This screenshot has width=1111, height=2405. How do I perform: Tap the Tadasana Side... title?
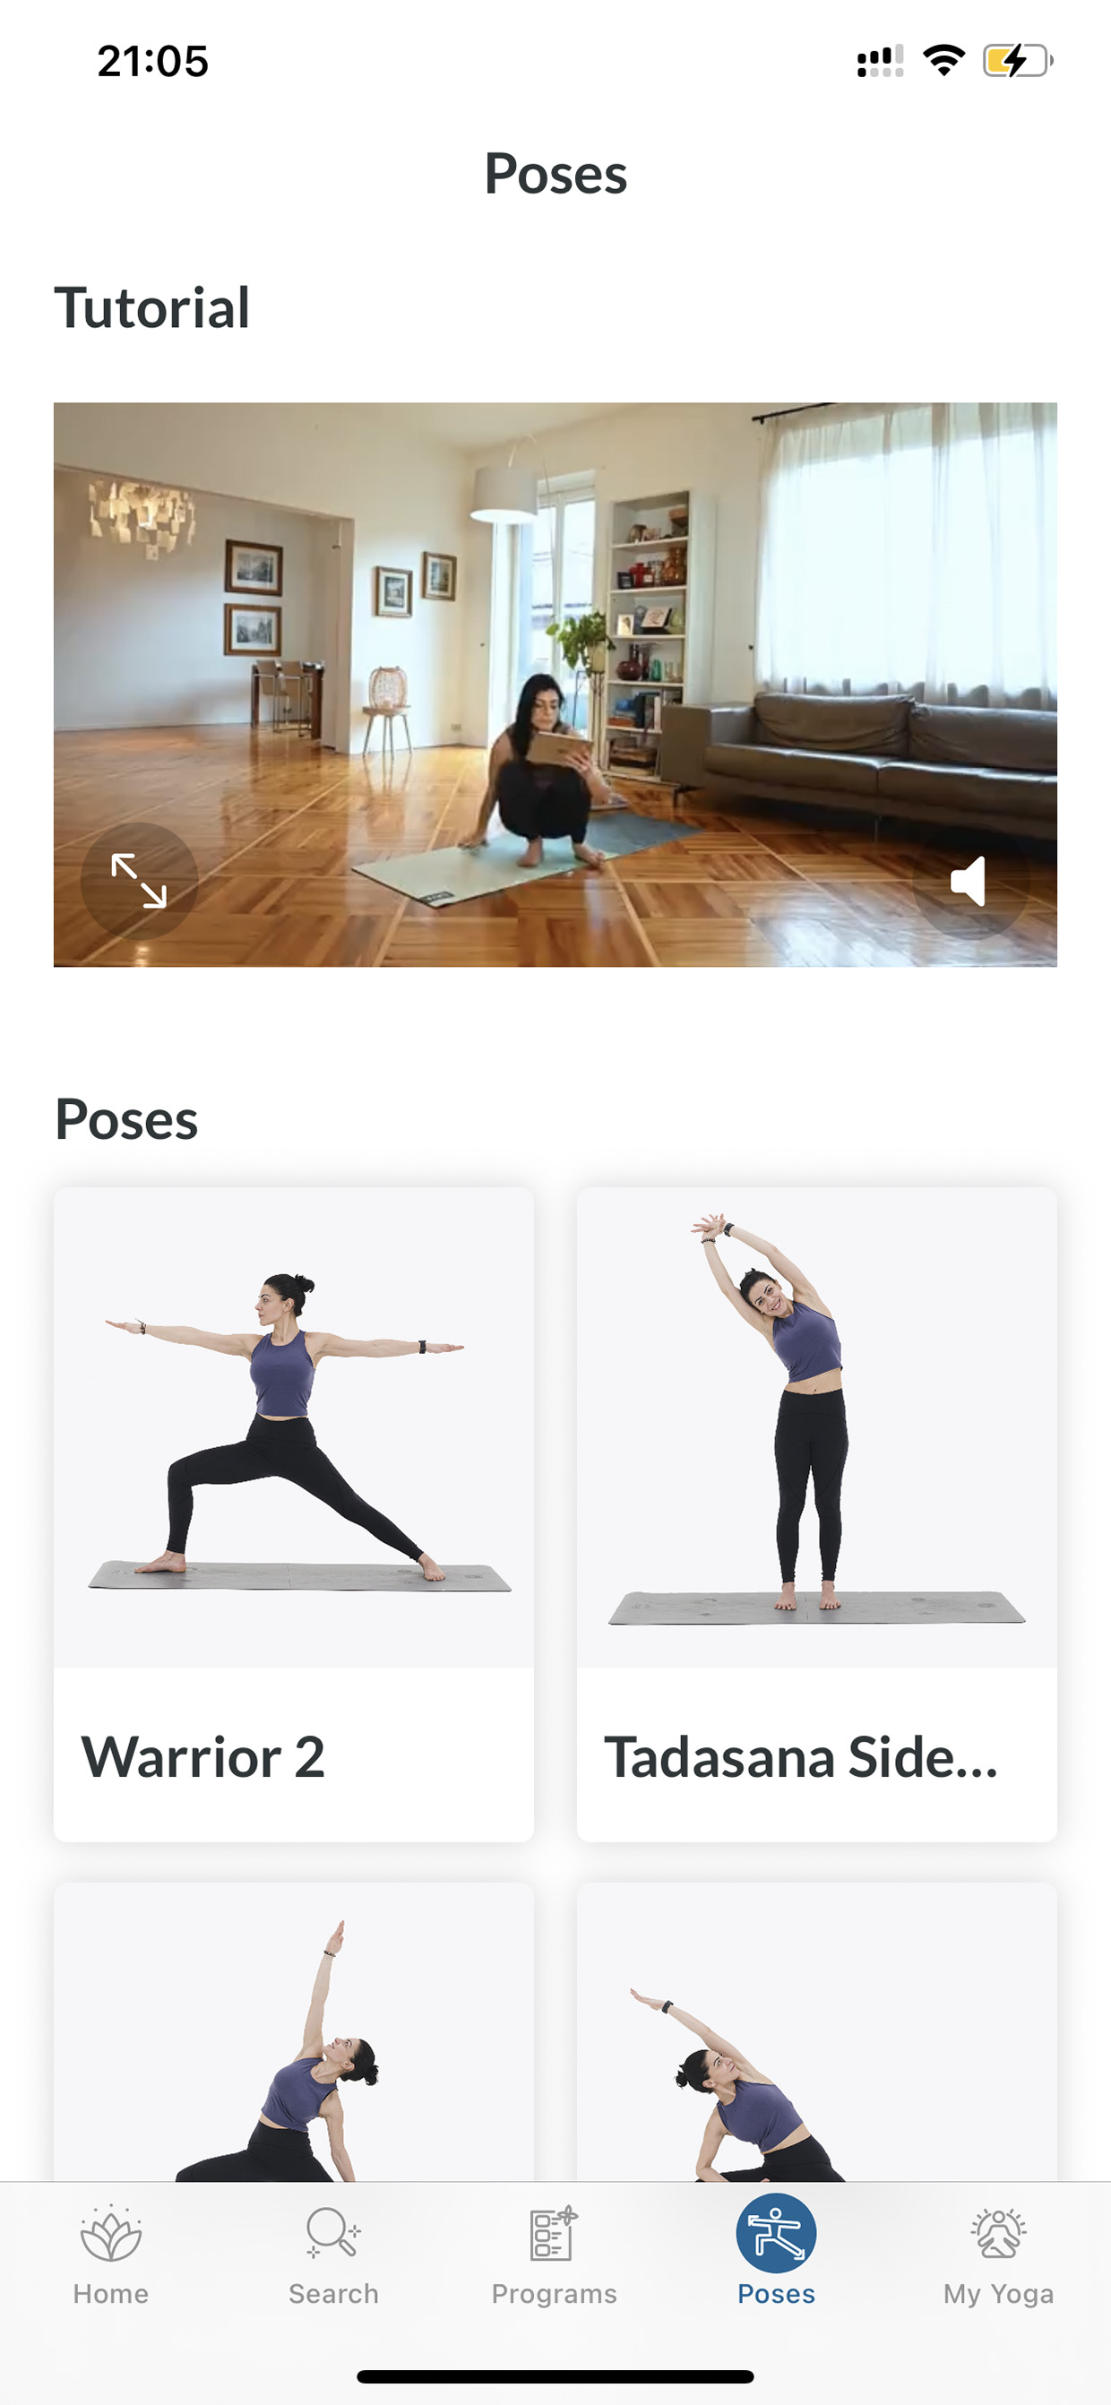[x=802, y=1756]
